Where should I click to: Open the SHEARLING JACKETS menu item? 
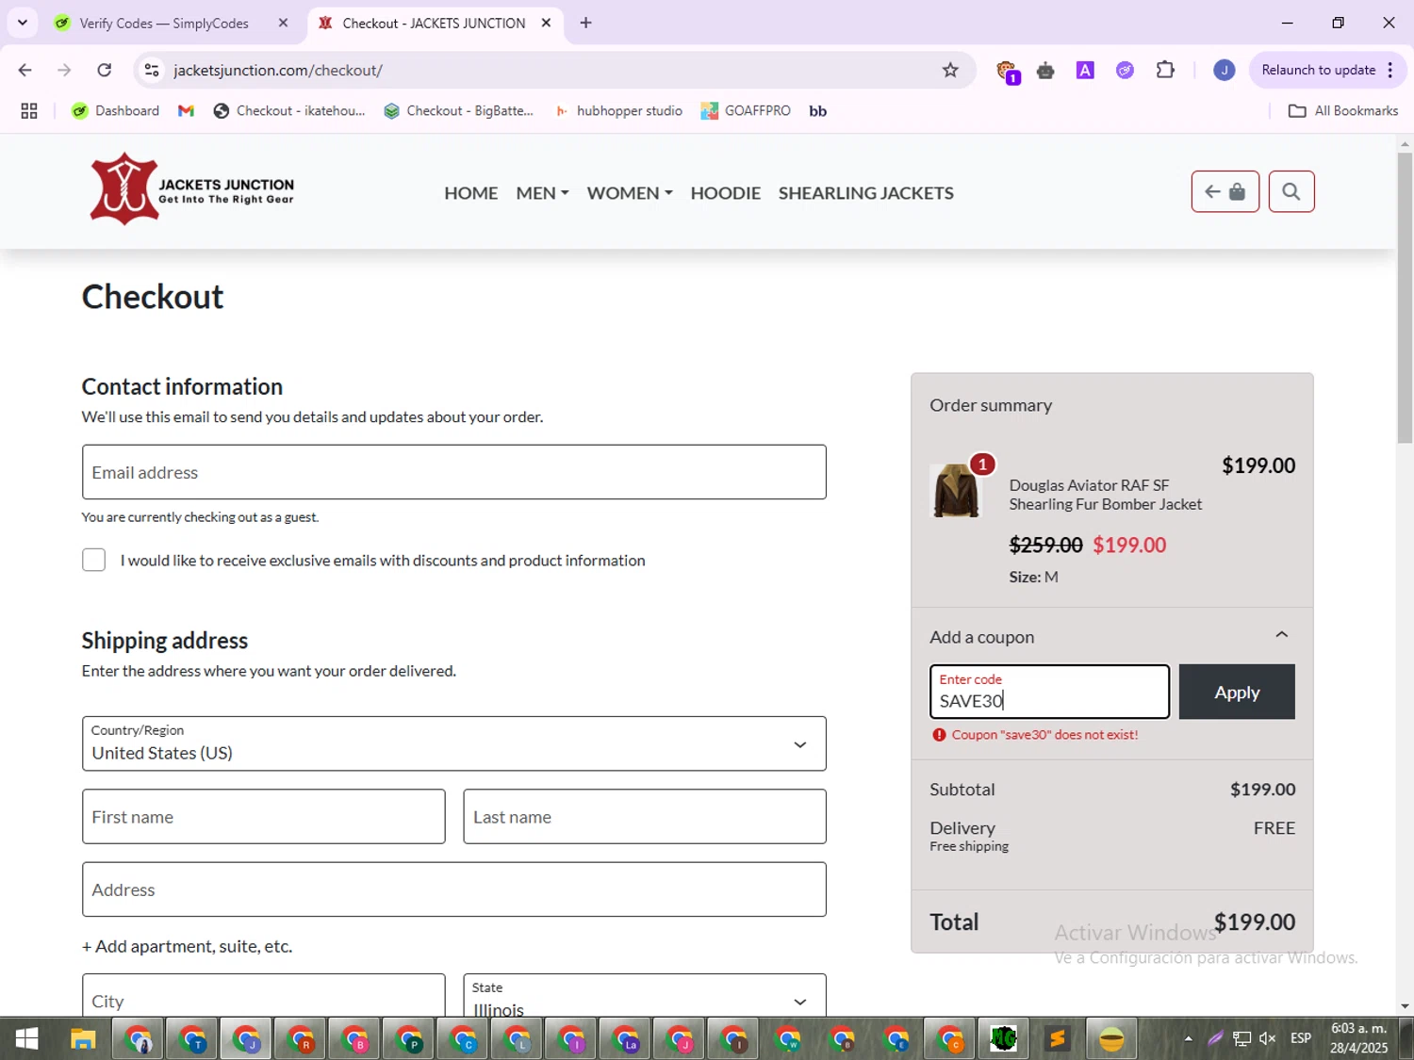click(865, 193)
